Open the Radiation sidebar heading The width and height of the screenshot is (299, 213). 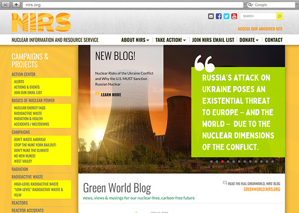(20, 169)
